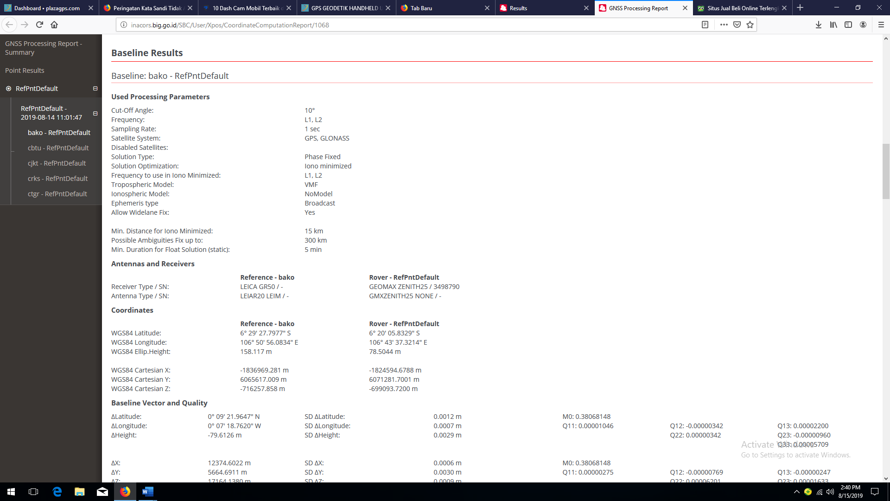Click the browser reload icon
Screen dimensions: 890x501
click(39, 25)
